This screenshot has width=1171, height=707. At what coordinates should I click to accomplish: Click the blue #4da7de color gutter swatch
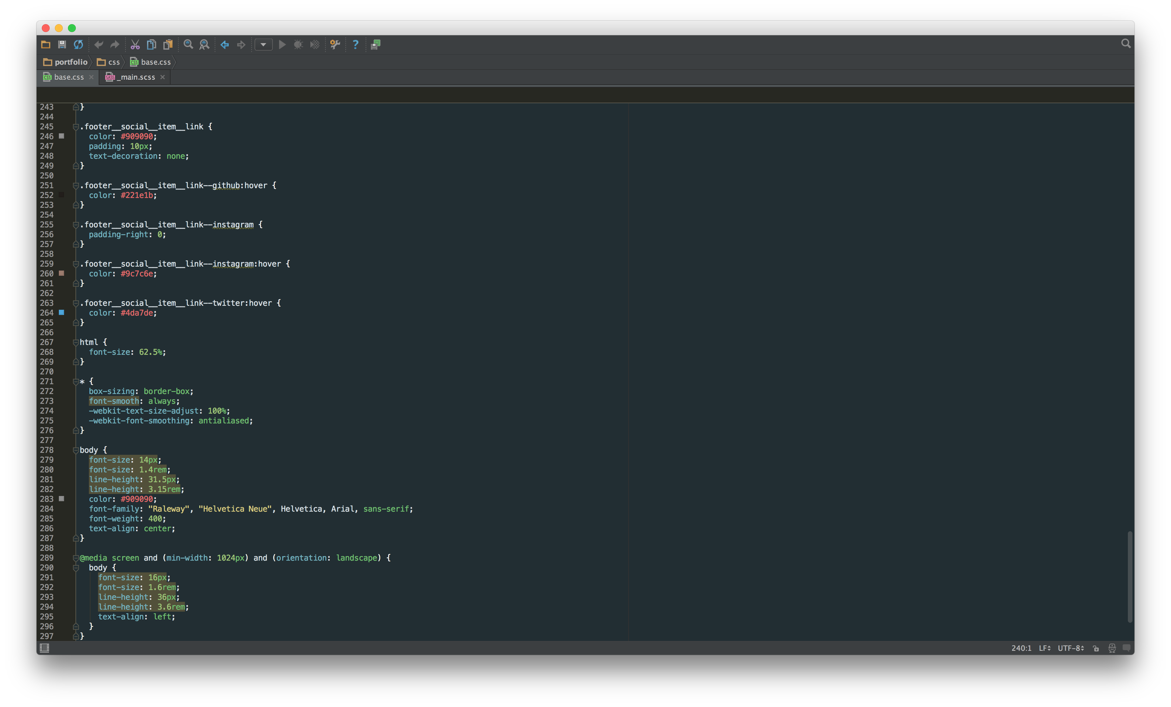[x=61, y=313]
